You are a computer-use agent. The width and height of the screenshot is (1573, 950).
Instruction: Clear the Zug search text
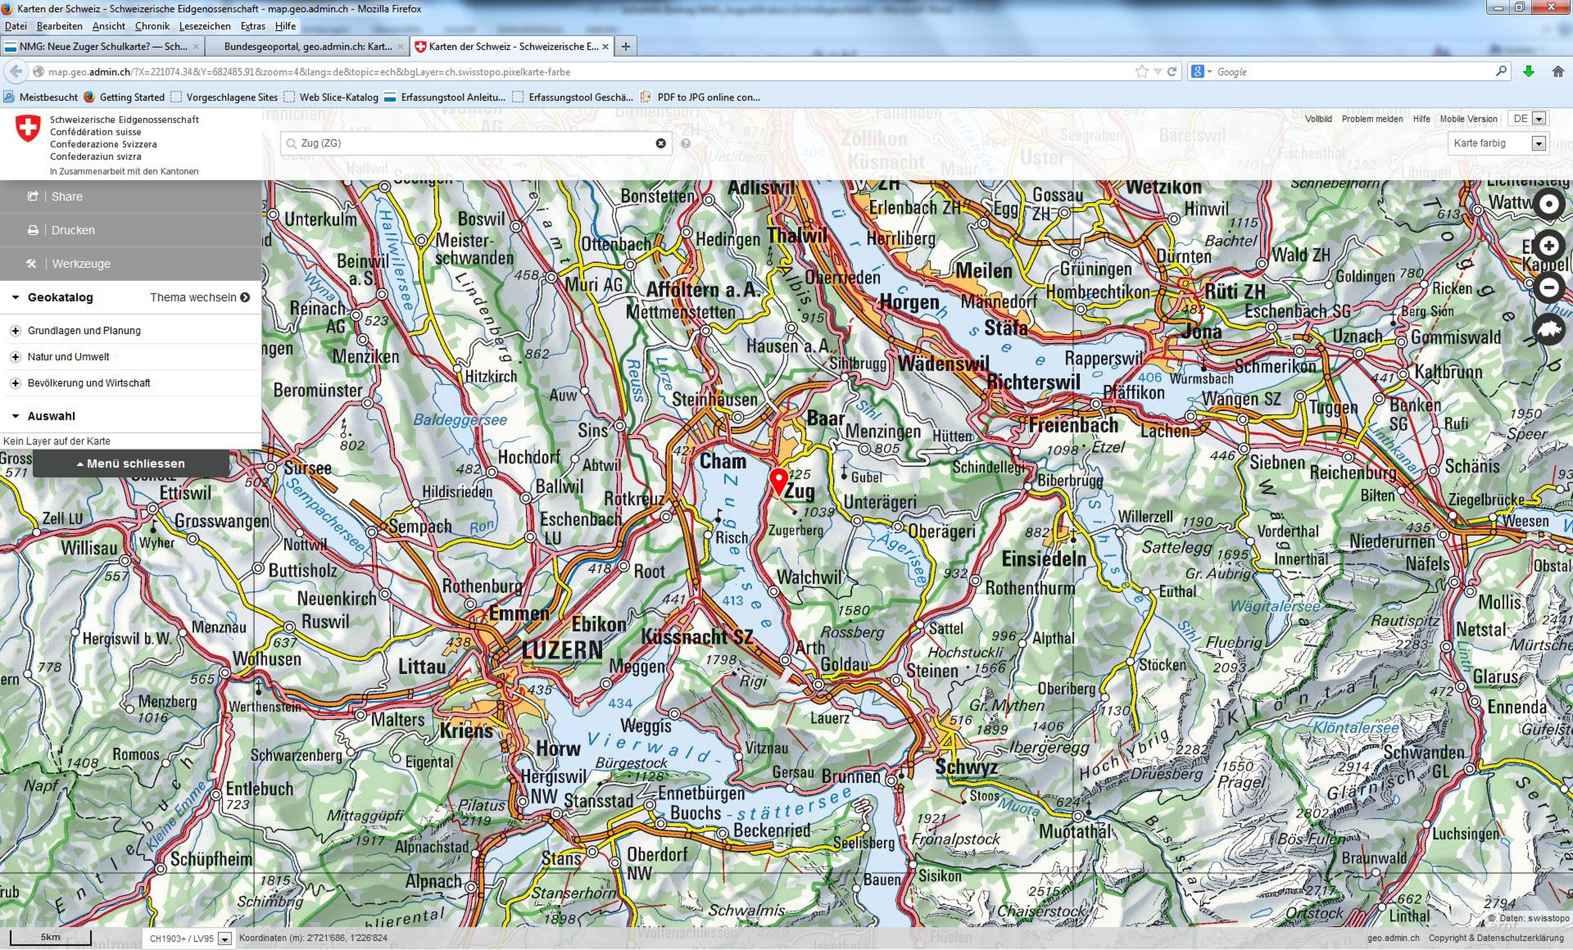[661, 143]
